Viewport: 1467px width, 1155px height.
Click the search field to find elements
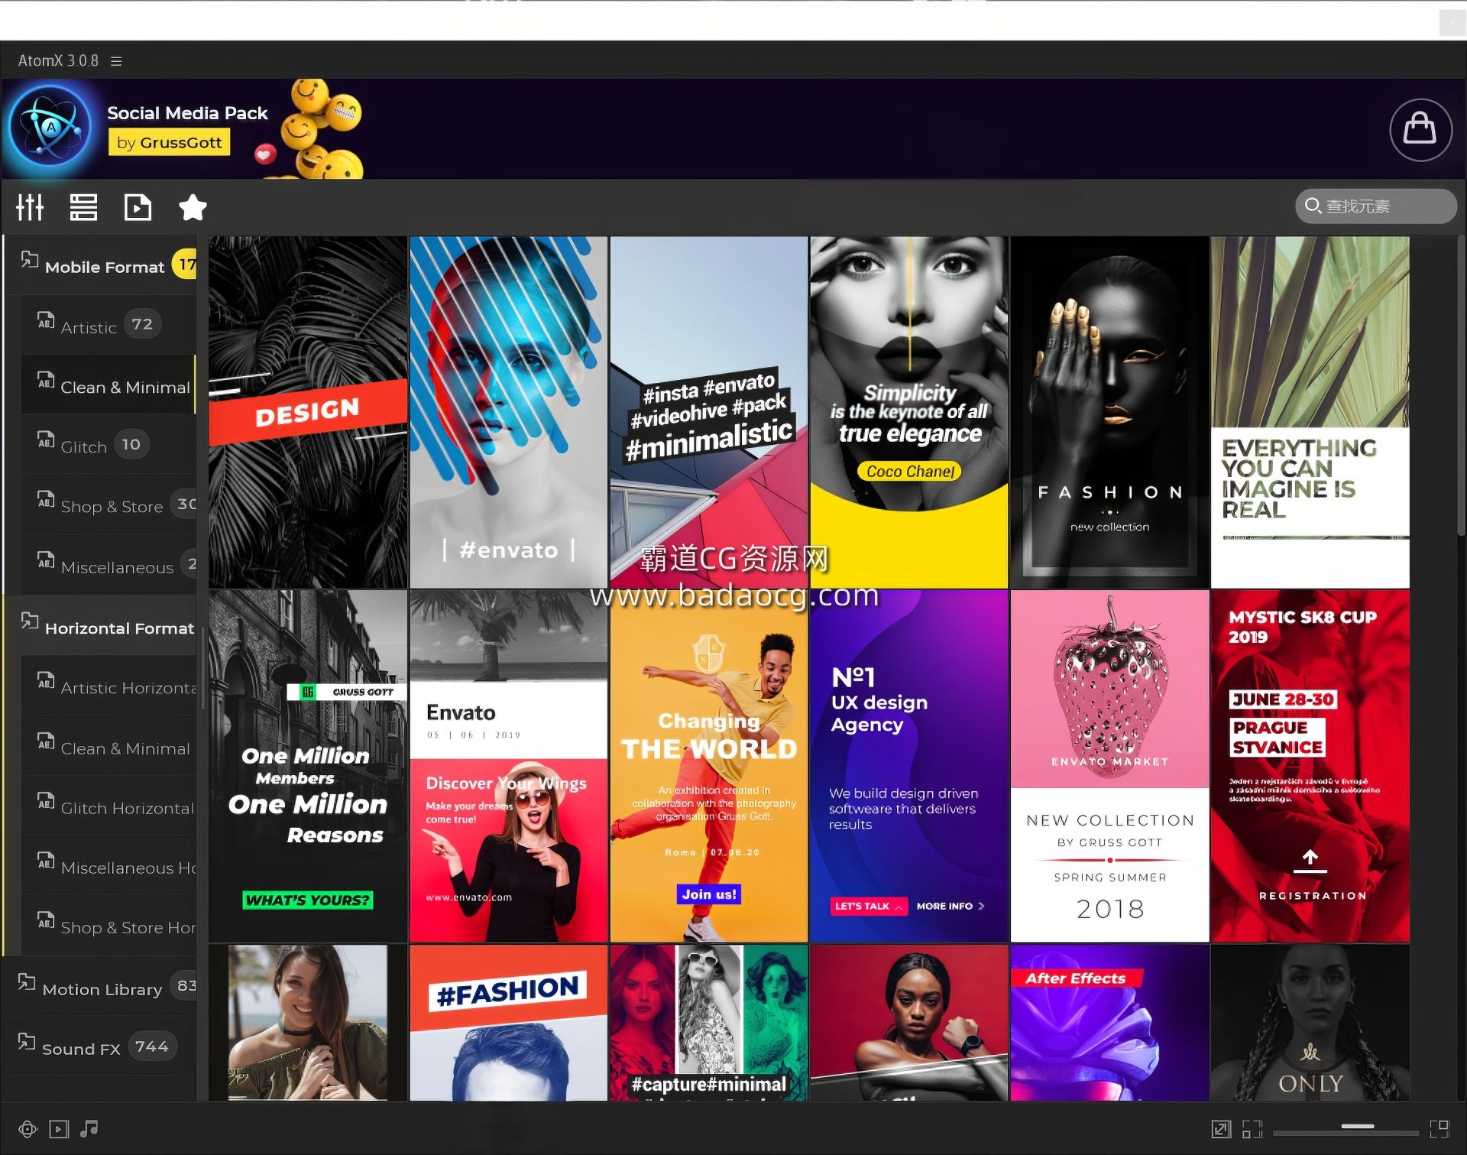[1375, 206]
